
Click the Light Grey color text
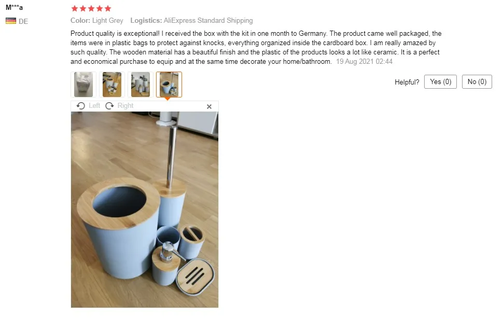(x=107, y=21)
